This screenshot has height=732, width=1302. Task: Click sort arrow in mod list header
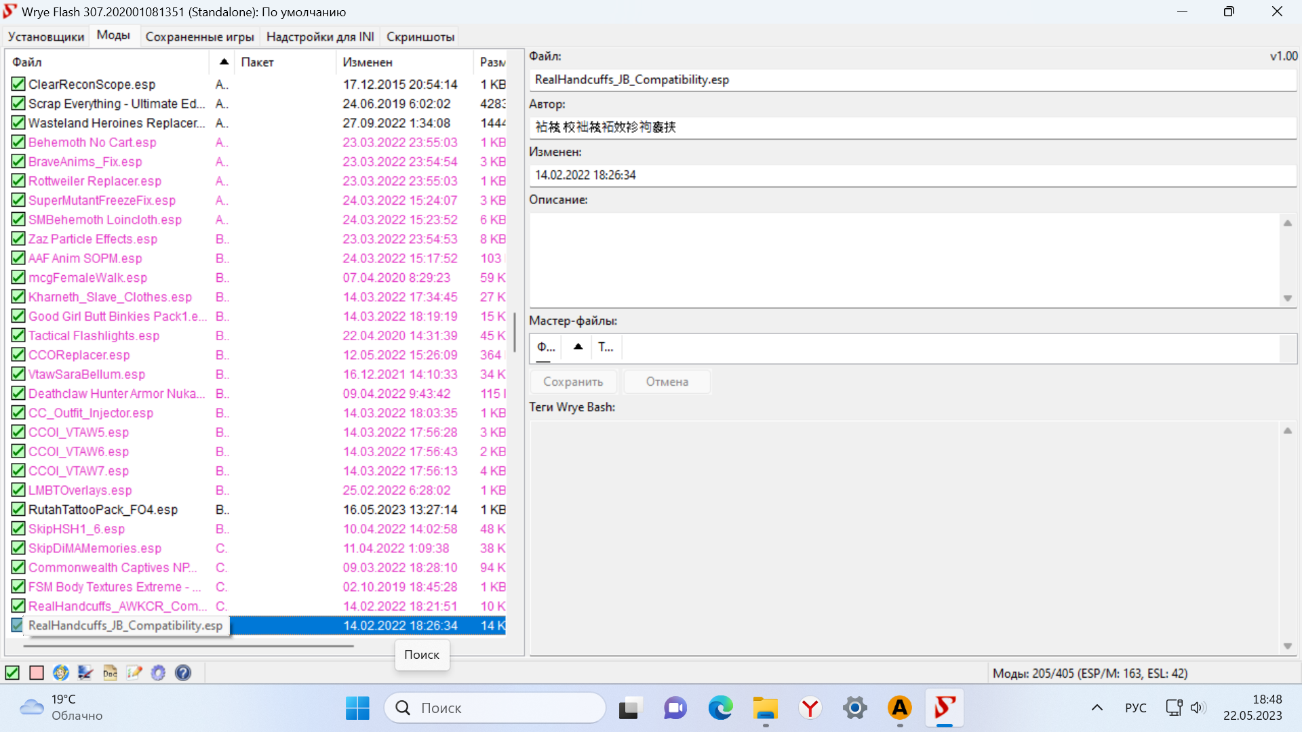[x=224, y=62]
